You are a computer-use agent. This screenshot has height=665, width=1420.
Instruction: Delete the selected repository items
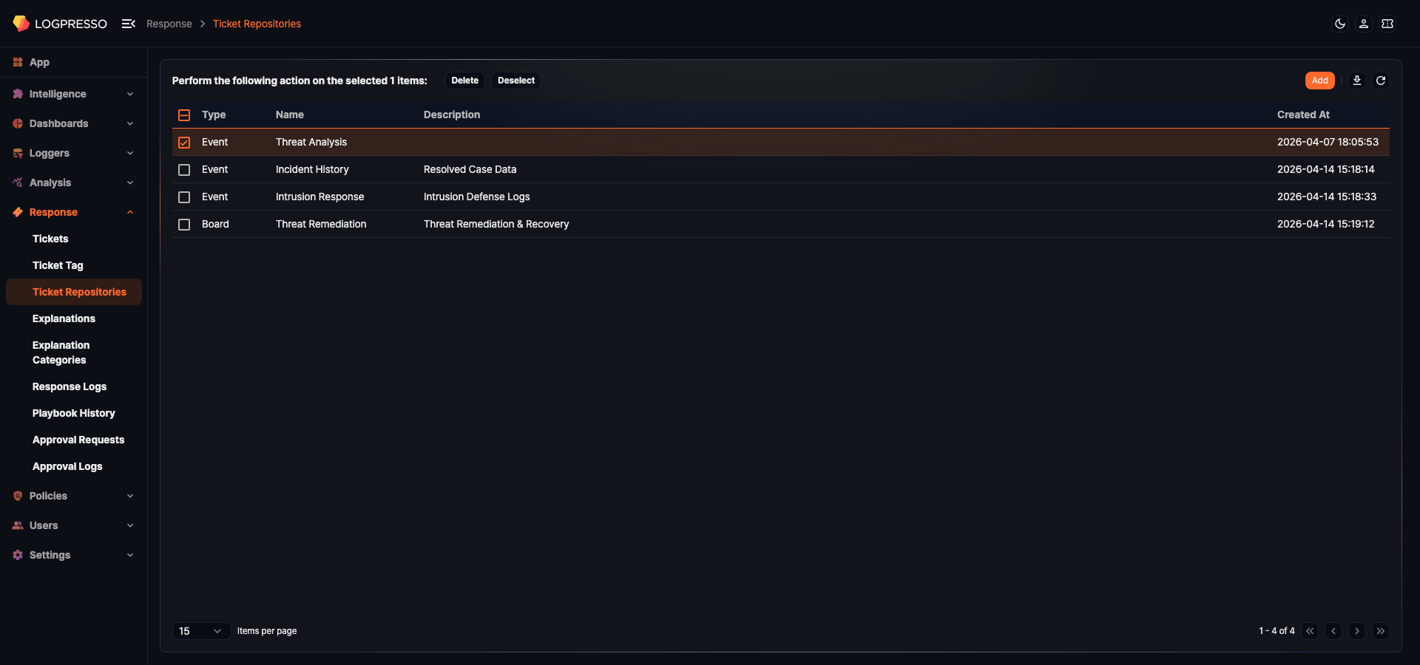coord(464,81)
